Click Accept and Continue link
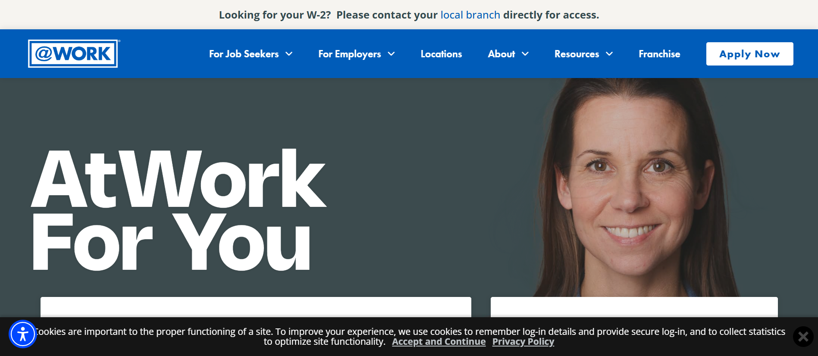 pyautogui.click(x=439, y=342)
